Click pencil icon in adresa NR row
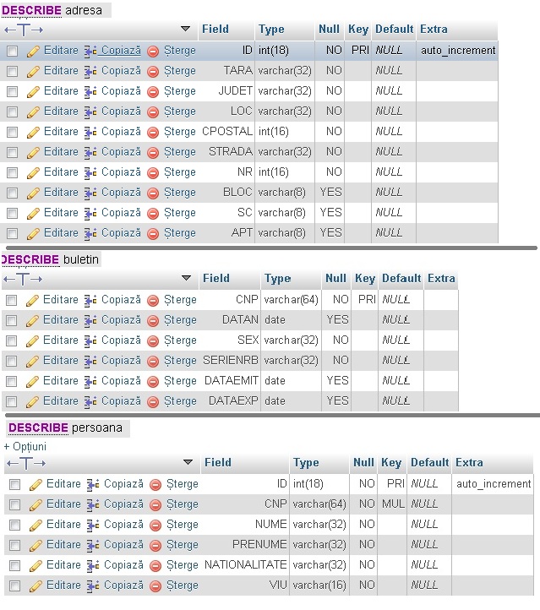The image size is (540, 610). coord(34,172)
